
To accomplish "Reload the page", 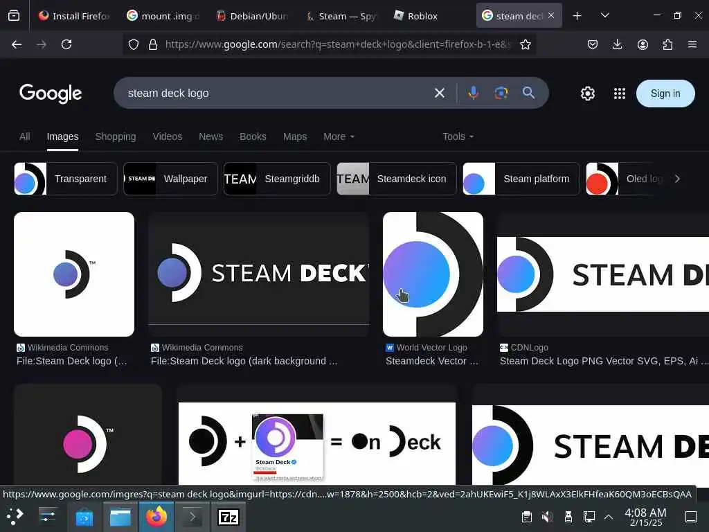I will click(x=66, y=44).
